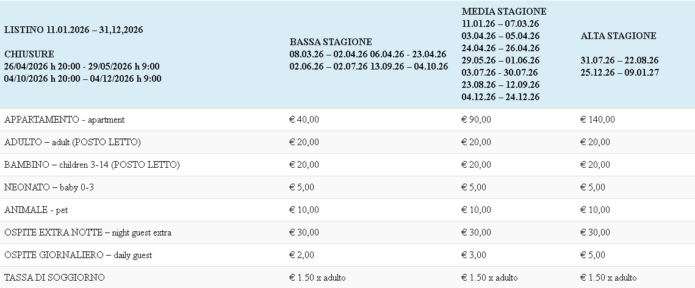Select the ADULTO – adult (POSTO LETTO) label

[x=73, y=142]
